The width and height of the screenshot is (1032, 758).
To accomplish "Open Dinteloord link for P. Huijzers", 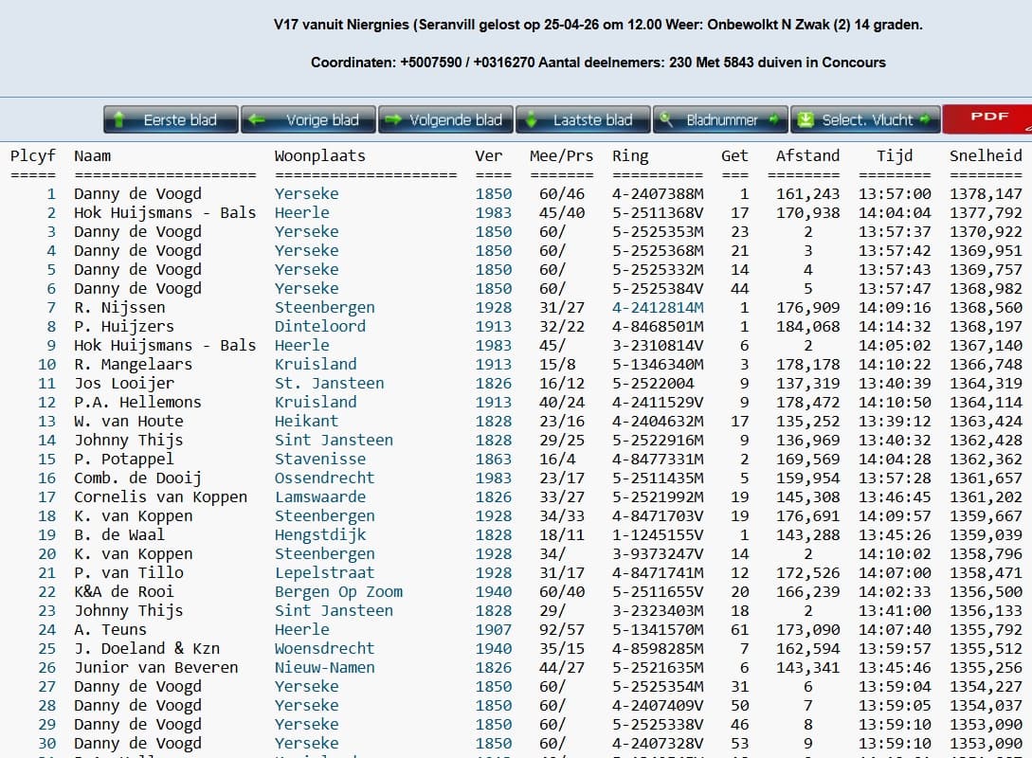I will (x=320, y=326).
